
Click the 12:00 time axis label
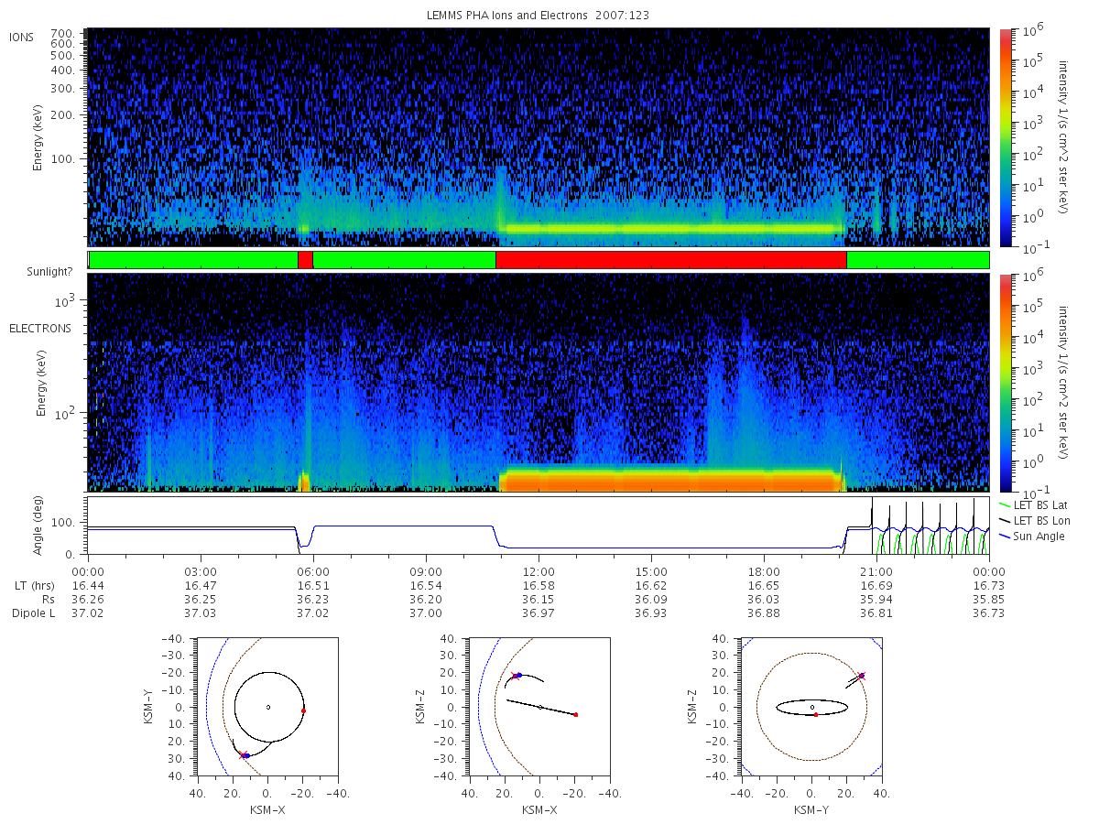click(x=539, y=570)
